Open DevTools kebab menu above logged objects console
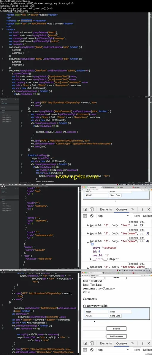Screen dimensions: 152x355 [x=142, y=209]
